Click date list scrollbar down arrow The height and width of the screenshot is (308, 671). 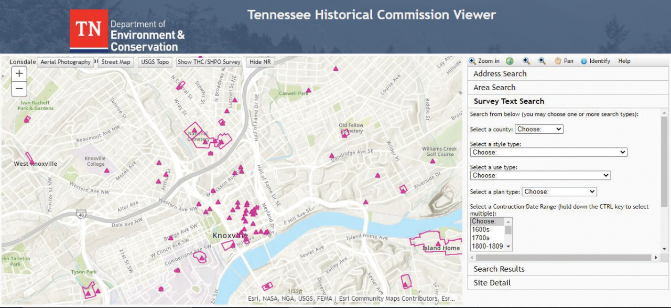tap(508, 247)
